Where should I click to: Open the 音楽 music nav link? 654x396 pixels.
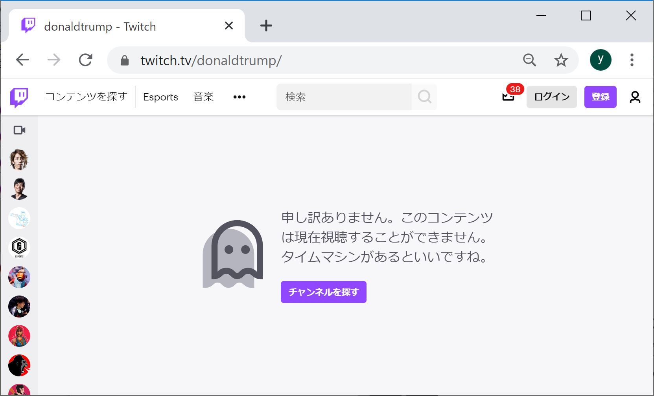click(203, 97)
